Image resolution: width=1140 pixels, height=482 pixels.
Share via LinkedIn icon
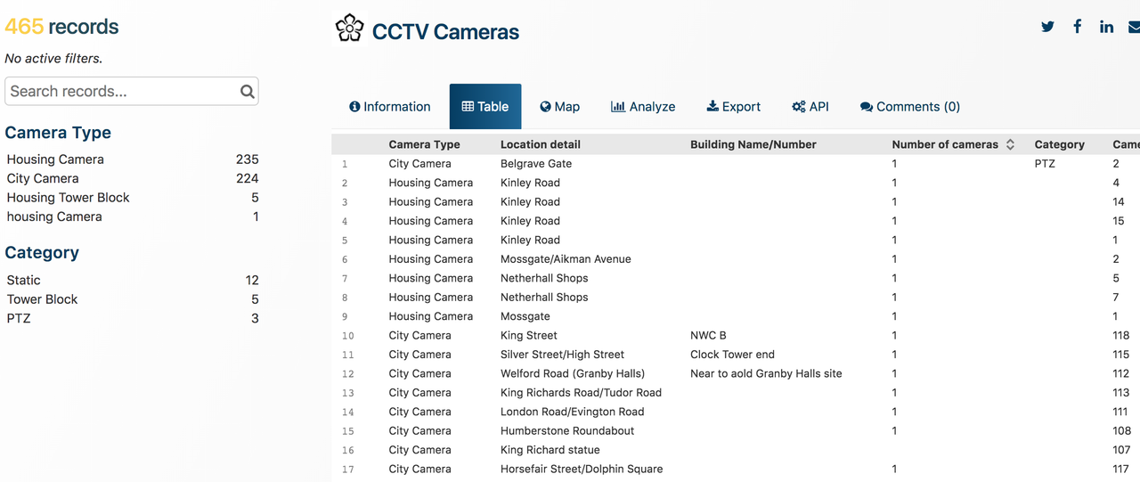click(1106, 27)
